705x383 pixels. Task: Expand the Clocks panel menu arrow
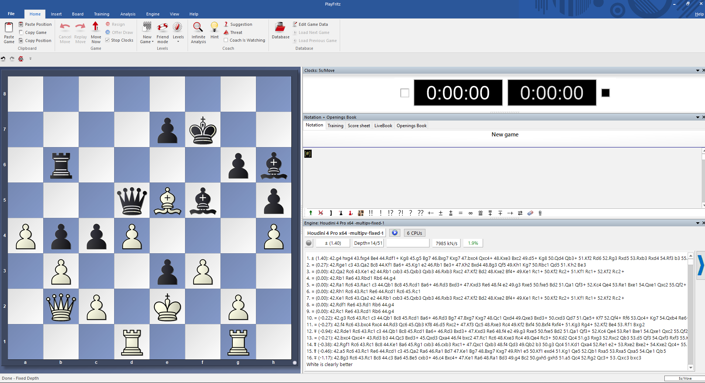(x=698, y=70)
